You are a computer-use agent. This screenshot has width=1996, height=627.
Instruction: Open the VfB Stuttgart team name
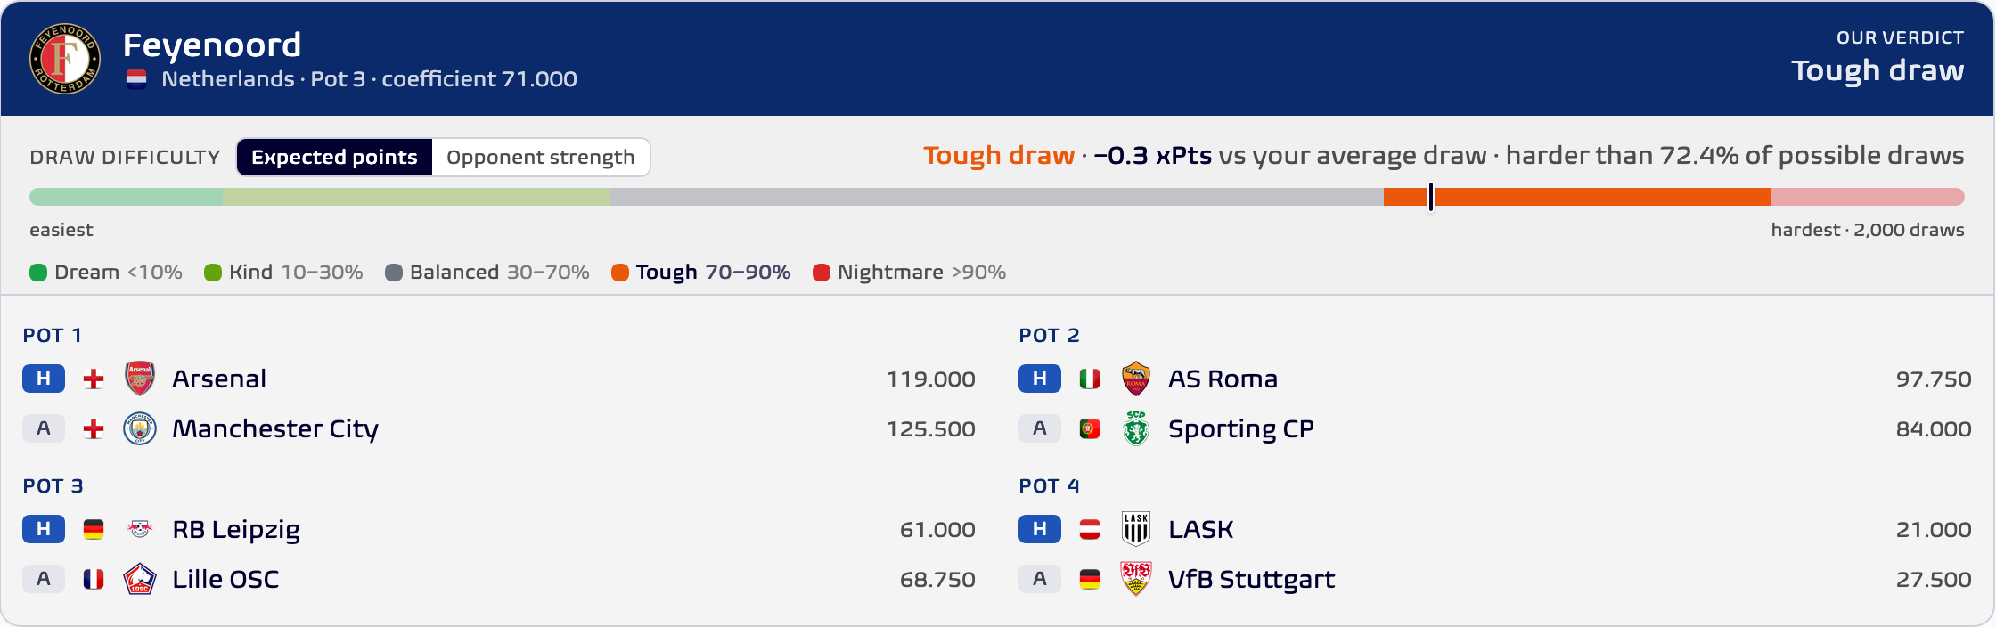click(x=1251, y=580)
